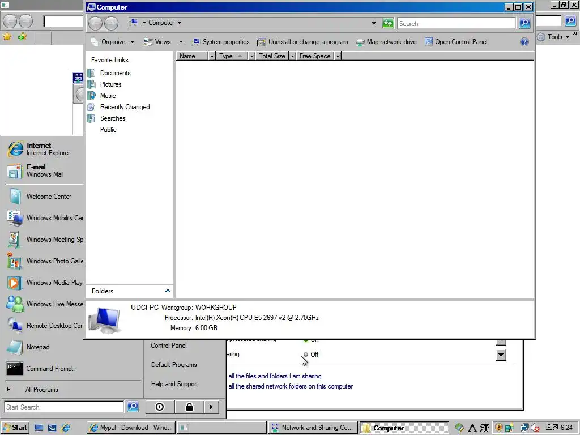Open Windows Meeting Space from Start menu
The image size is (580, 435).
pos(44,240)
